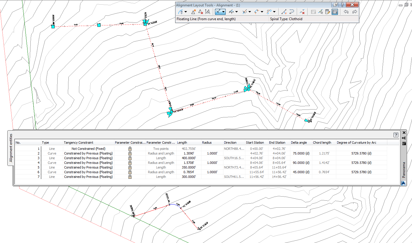
Task: Switch to the Alignment entities tab
Action: tap(11, 148)
